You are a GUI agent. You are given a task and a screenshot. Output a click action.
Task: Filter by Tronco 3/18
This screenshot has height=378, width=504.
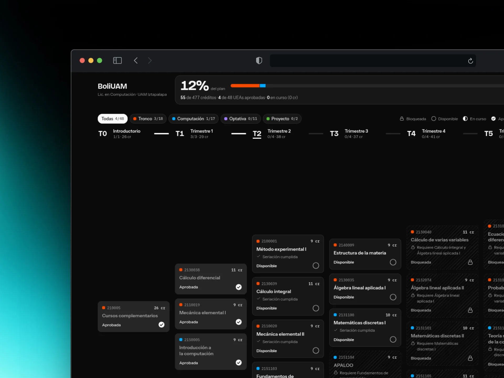tap(148, 119)
